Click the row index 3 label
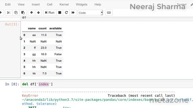This screenshot has width=193, height=108. [24, 54]
